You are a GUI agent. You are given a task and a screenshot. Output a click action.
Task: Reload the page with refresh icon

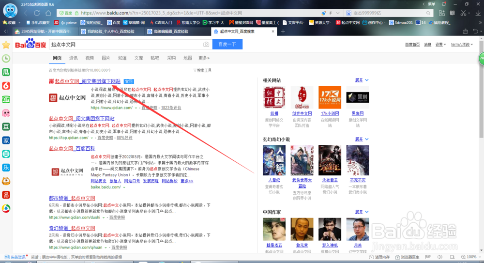click(37, 13)
